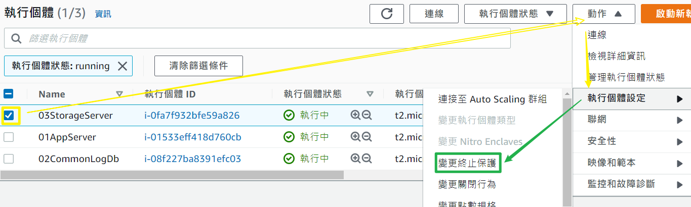
Task: Click the 清除篩選條件 button
Action: tap(198, 66)
